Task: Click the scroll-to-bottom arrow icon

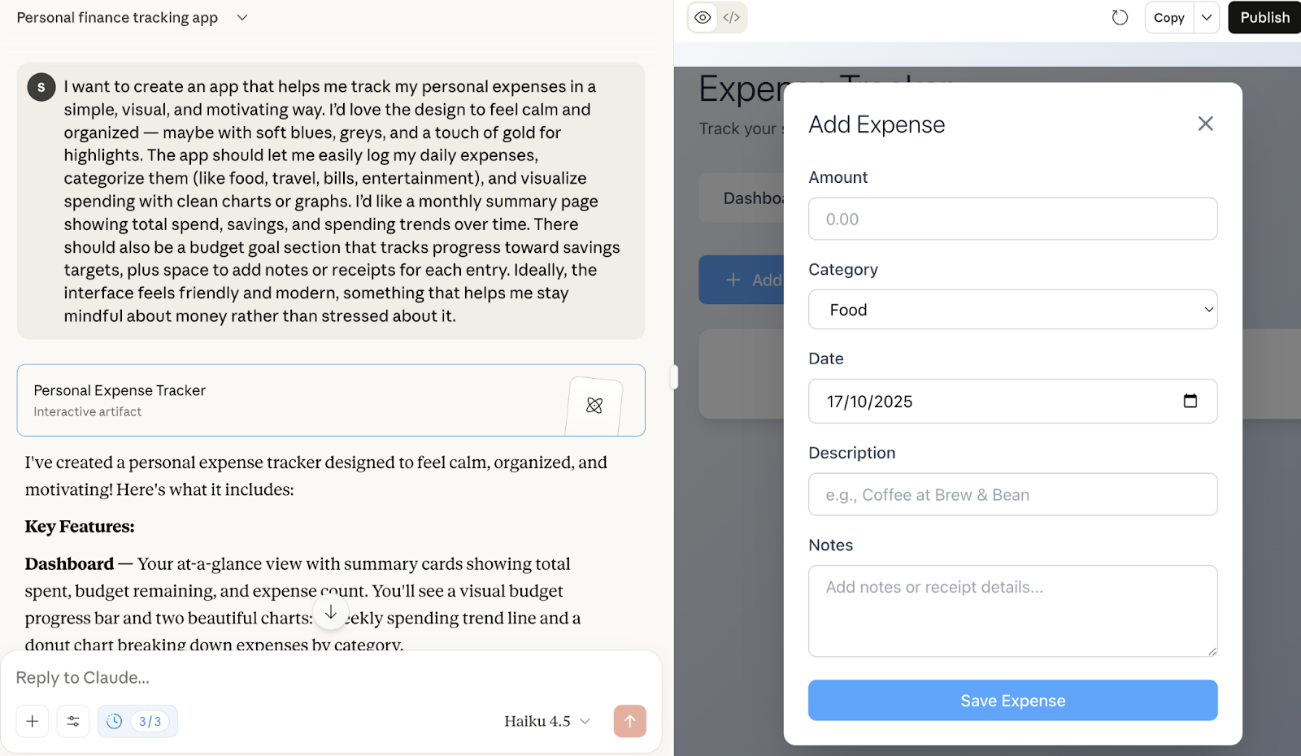Action: click(331, 613)
